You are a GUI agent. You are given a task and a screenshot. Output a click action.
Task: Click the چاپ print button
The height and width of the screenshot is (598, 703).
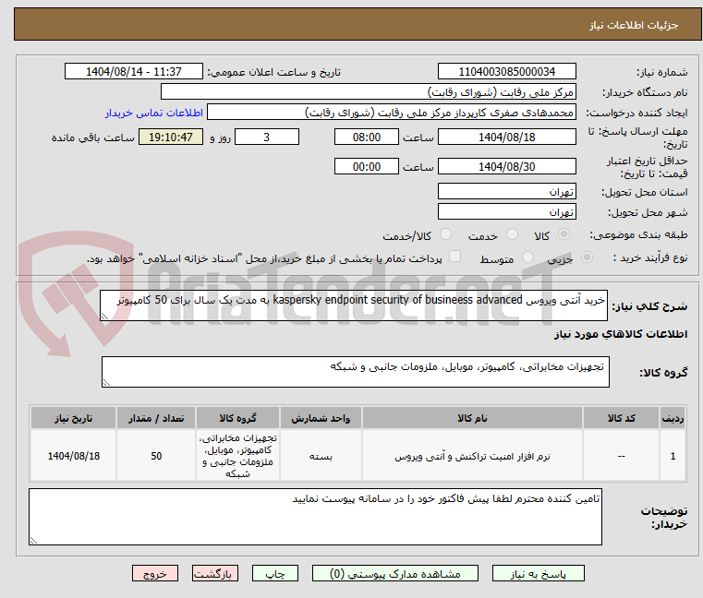pyautogui.click(x=275, y=573)
